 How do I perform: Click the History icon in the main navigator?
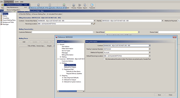pyautogui.click(x=1, y=16)
